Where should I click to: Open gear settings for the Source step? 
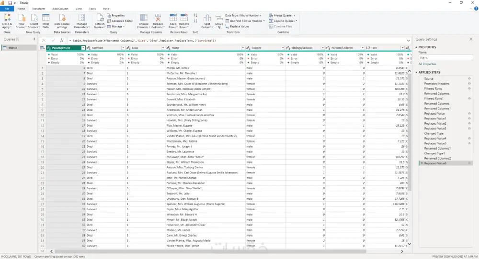pyautogui.click(x=469, y=79)
